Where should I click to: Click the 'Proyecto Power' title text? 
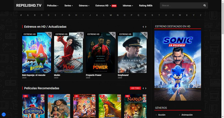click(x=94, y=75)
